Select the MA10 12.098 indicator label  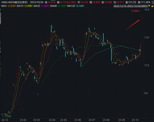click(25, 6)
